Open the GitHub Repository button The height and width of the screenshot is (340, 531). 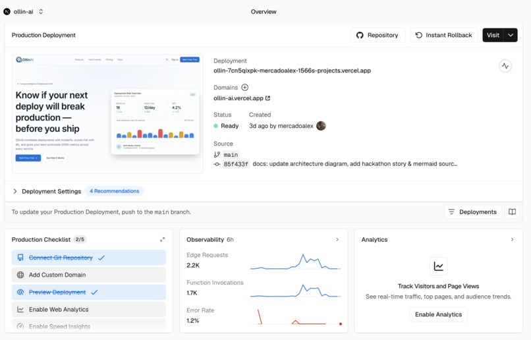coord(378,35)
